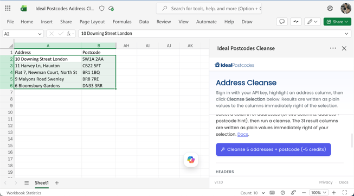
Task: Switch to the Insert tab
Action: [x=47, y=22]
